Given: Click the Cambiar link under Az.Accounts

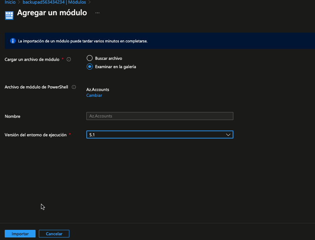Looking at the screenshot, I should (94, 95).
